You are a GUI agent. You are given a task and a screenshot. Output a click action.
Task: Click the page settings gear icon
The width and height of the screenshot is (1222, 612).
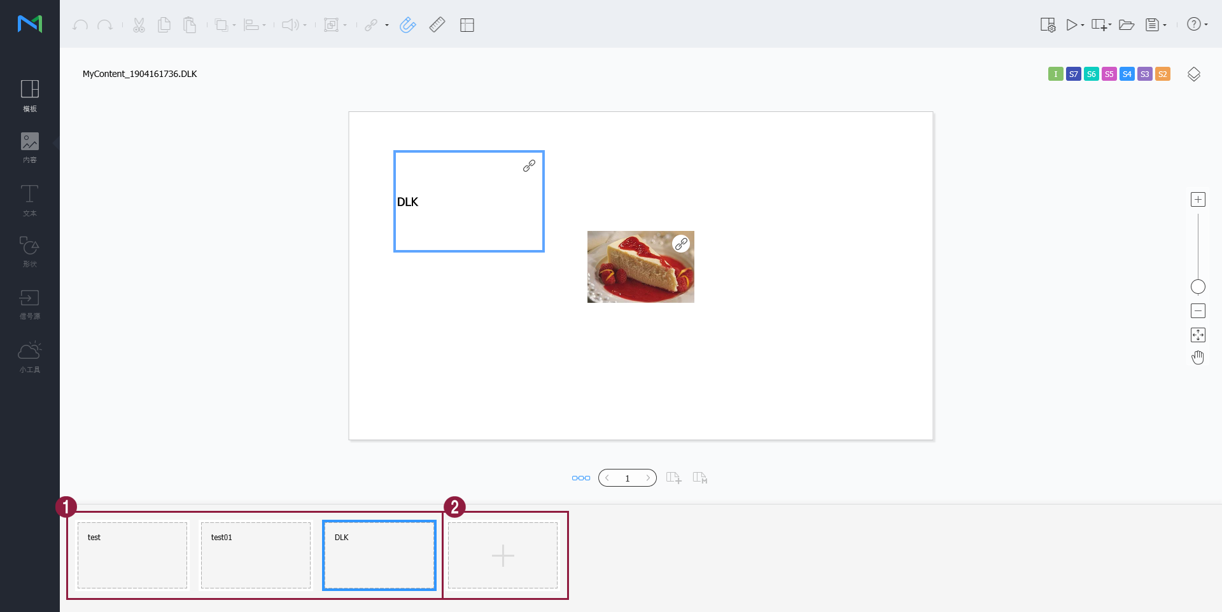click(1048, 25)
